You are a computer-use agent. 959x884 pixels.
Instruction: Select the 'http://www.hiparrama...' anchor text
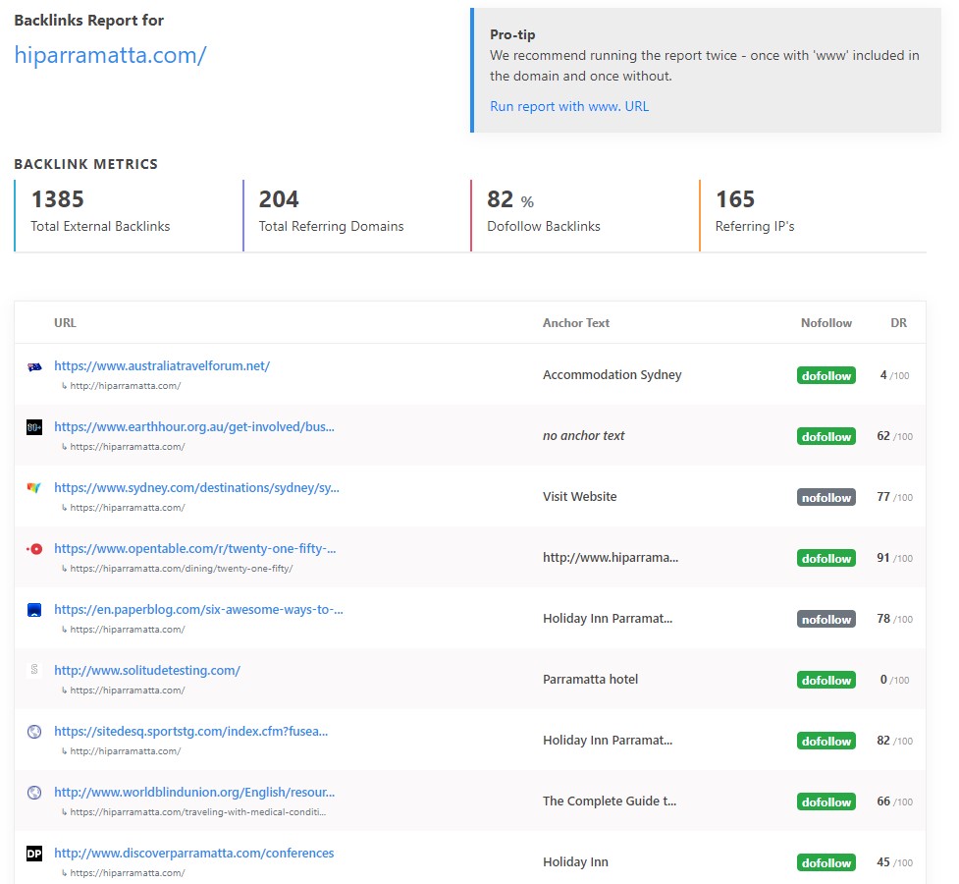pos(611,557)
